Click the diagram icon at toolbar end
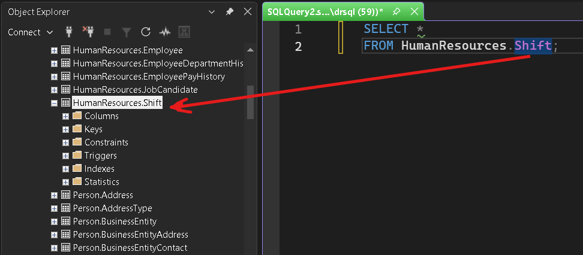This screenshot has width=583, height=255. point(184,32)
